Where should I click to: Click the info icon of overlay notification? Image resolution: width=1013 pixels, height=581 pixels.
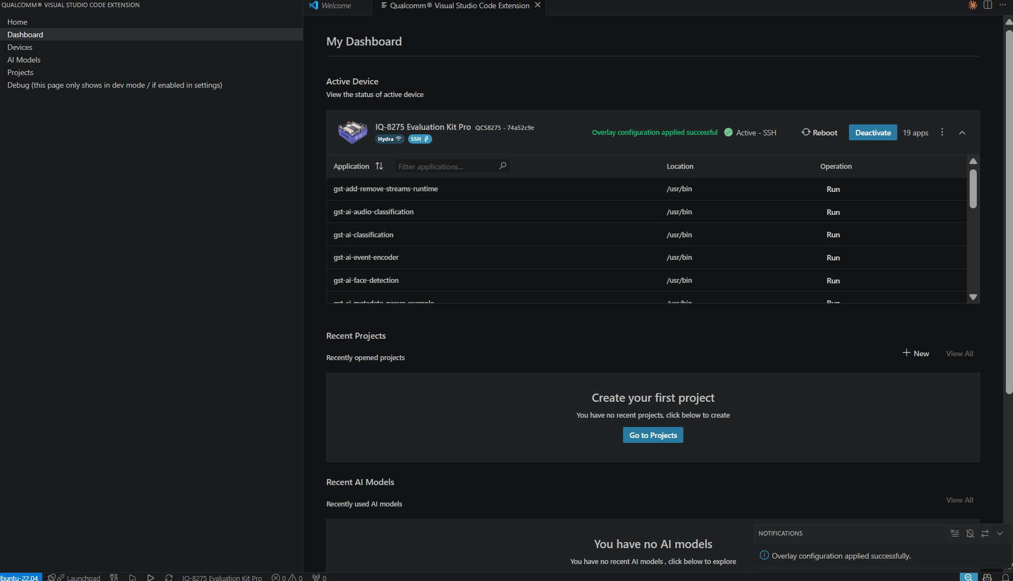(x=764, y=555)
